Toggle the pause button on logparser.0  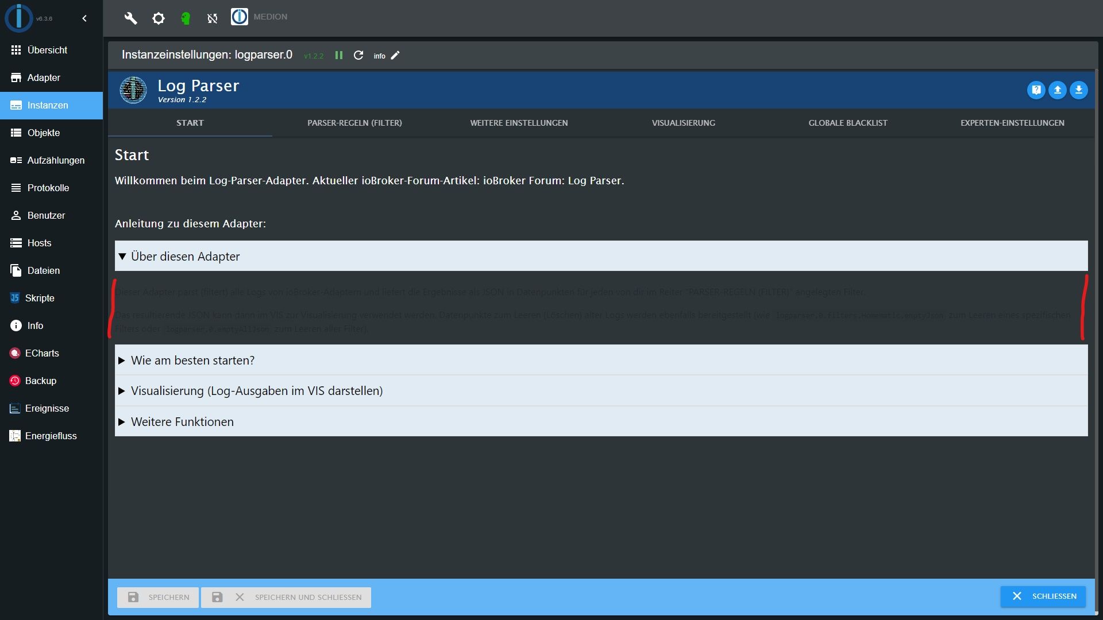click(x=338, y=55)
